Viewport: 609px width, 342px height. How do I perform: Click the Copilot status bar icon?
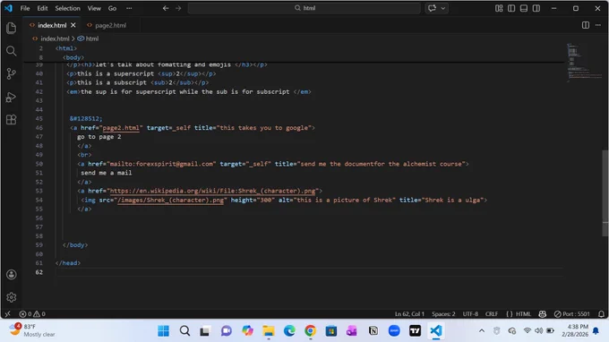click(x=542, y=313)
